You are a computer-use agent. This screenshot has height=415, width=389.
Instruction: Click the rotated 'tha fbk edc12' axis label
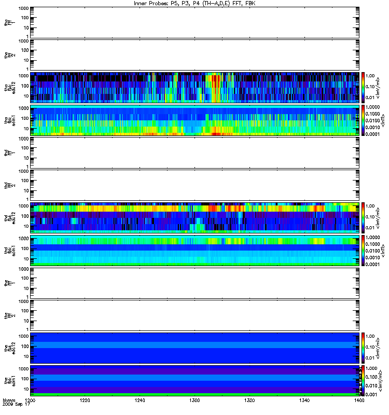pos(10,87)
